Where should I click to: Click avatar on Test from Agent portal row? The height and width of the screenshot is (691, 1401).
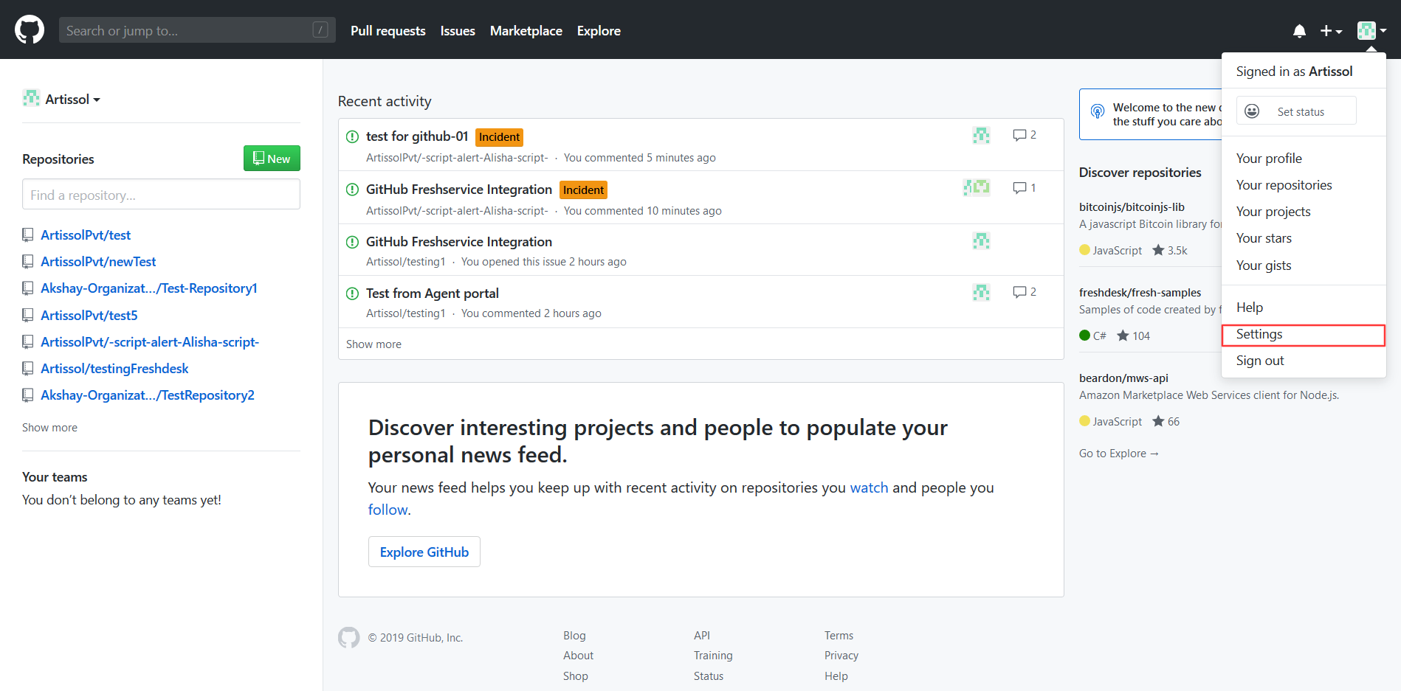pos(981,293)
